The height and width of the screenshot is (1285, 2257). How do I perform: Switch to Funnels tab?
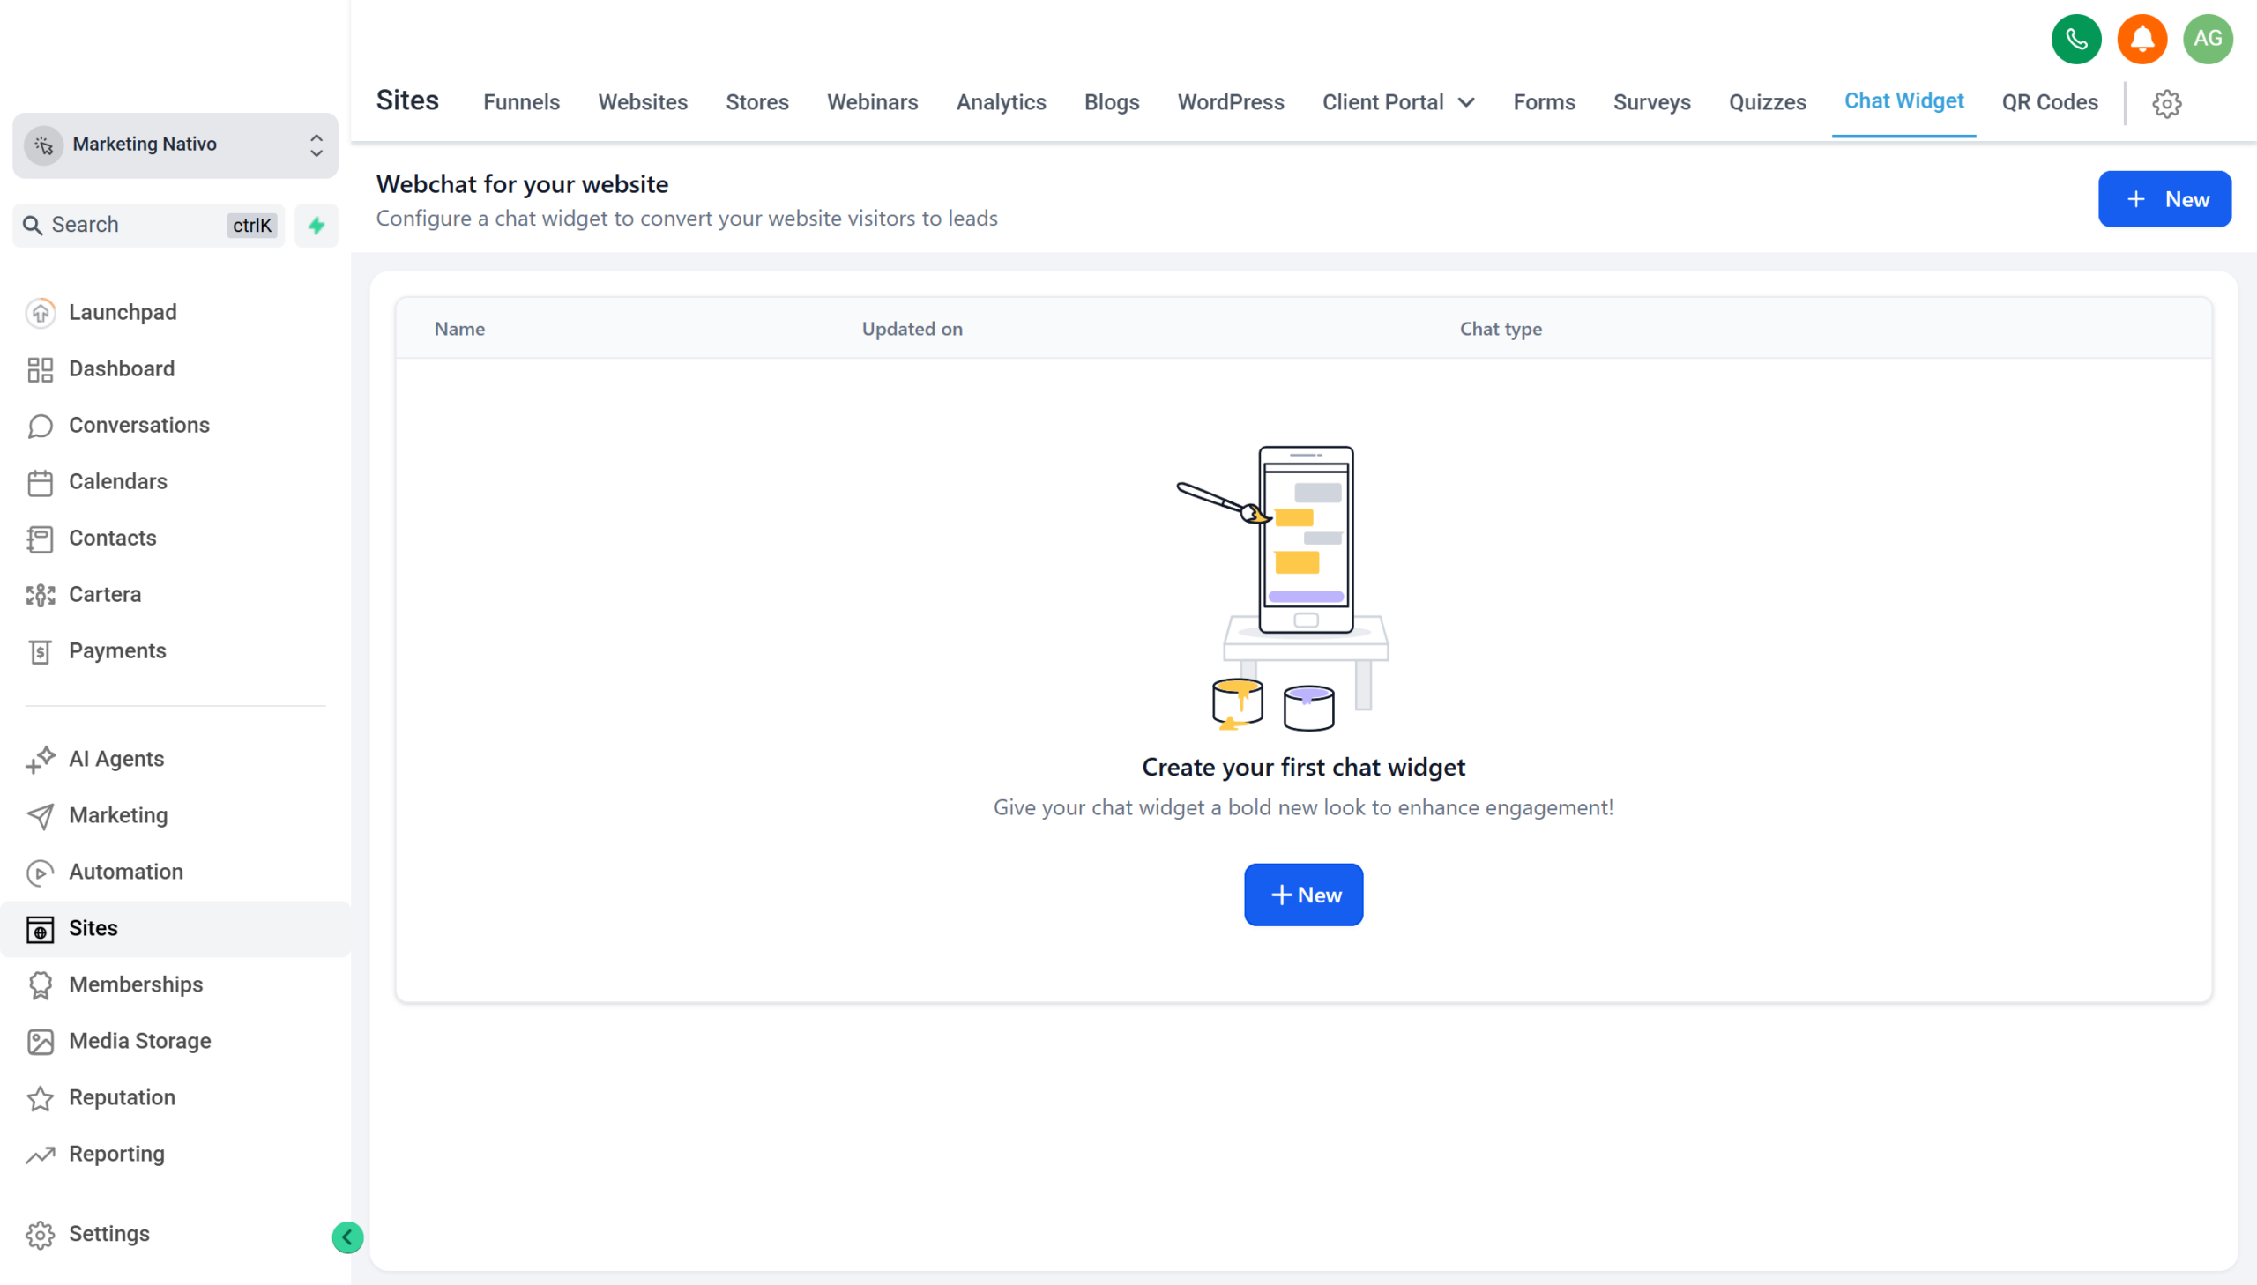tap(521, 102)
